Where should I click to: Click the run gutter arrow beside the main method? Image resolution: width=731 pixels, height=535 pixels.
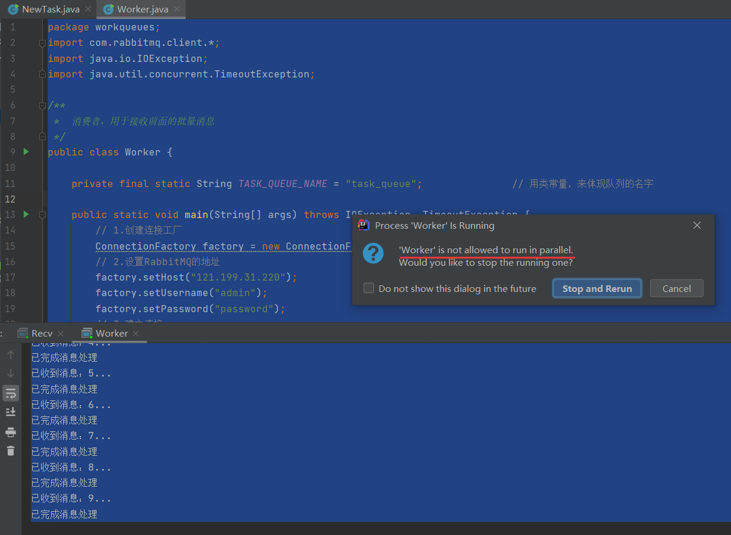[26, 214]
